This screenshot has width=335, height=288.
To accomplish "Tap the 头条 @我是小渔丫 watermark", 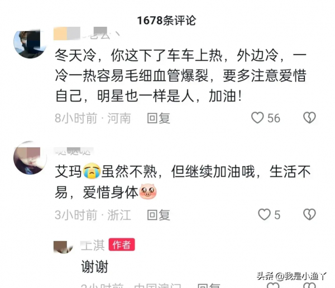I will coord(291,276).
